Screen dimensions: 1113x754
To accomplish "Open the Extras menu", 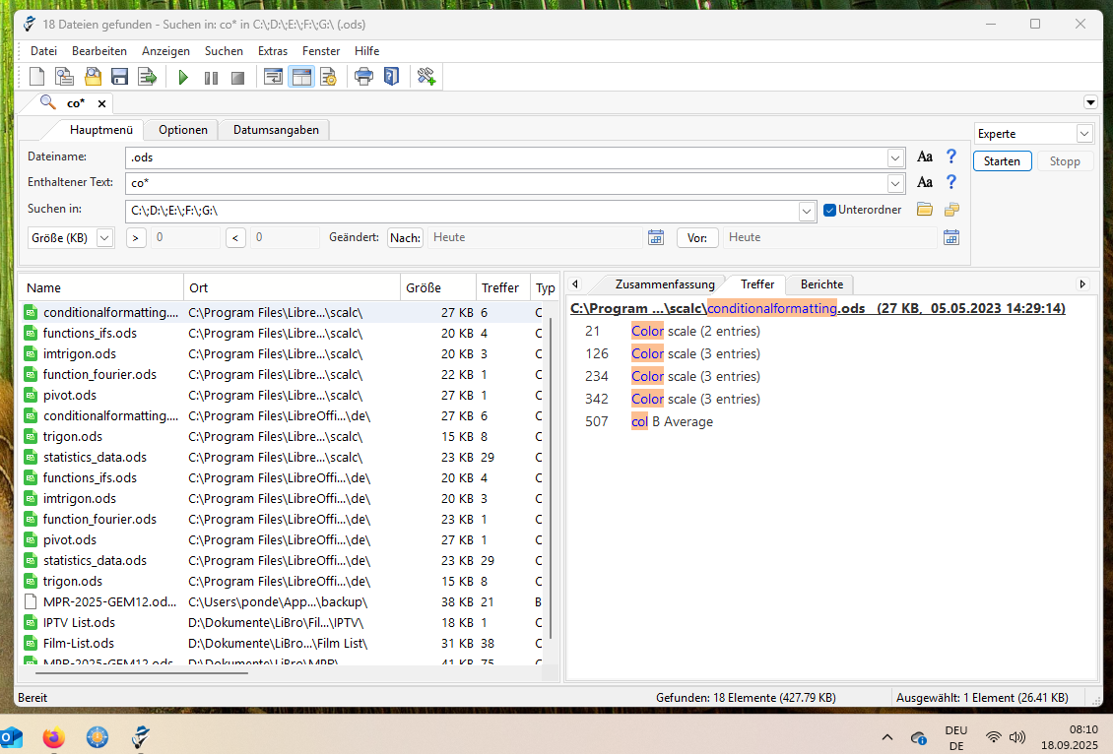I will click(273, 51).
